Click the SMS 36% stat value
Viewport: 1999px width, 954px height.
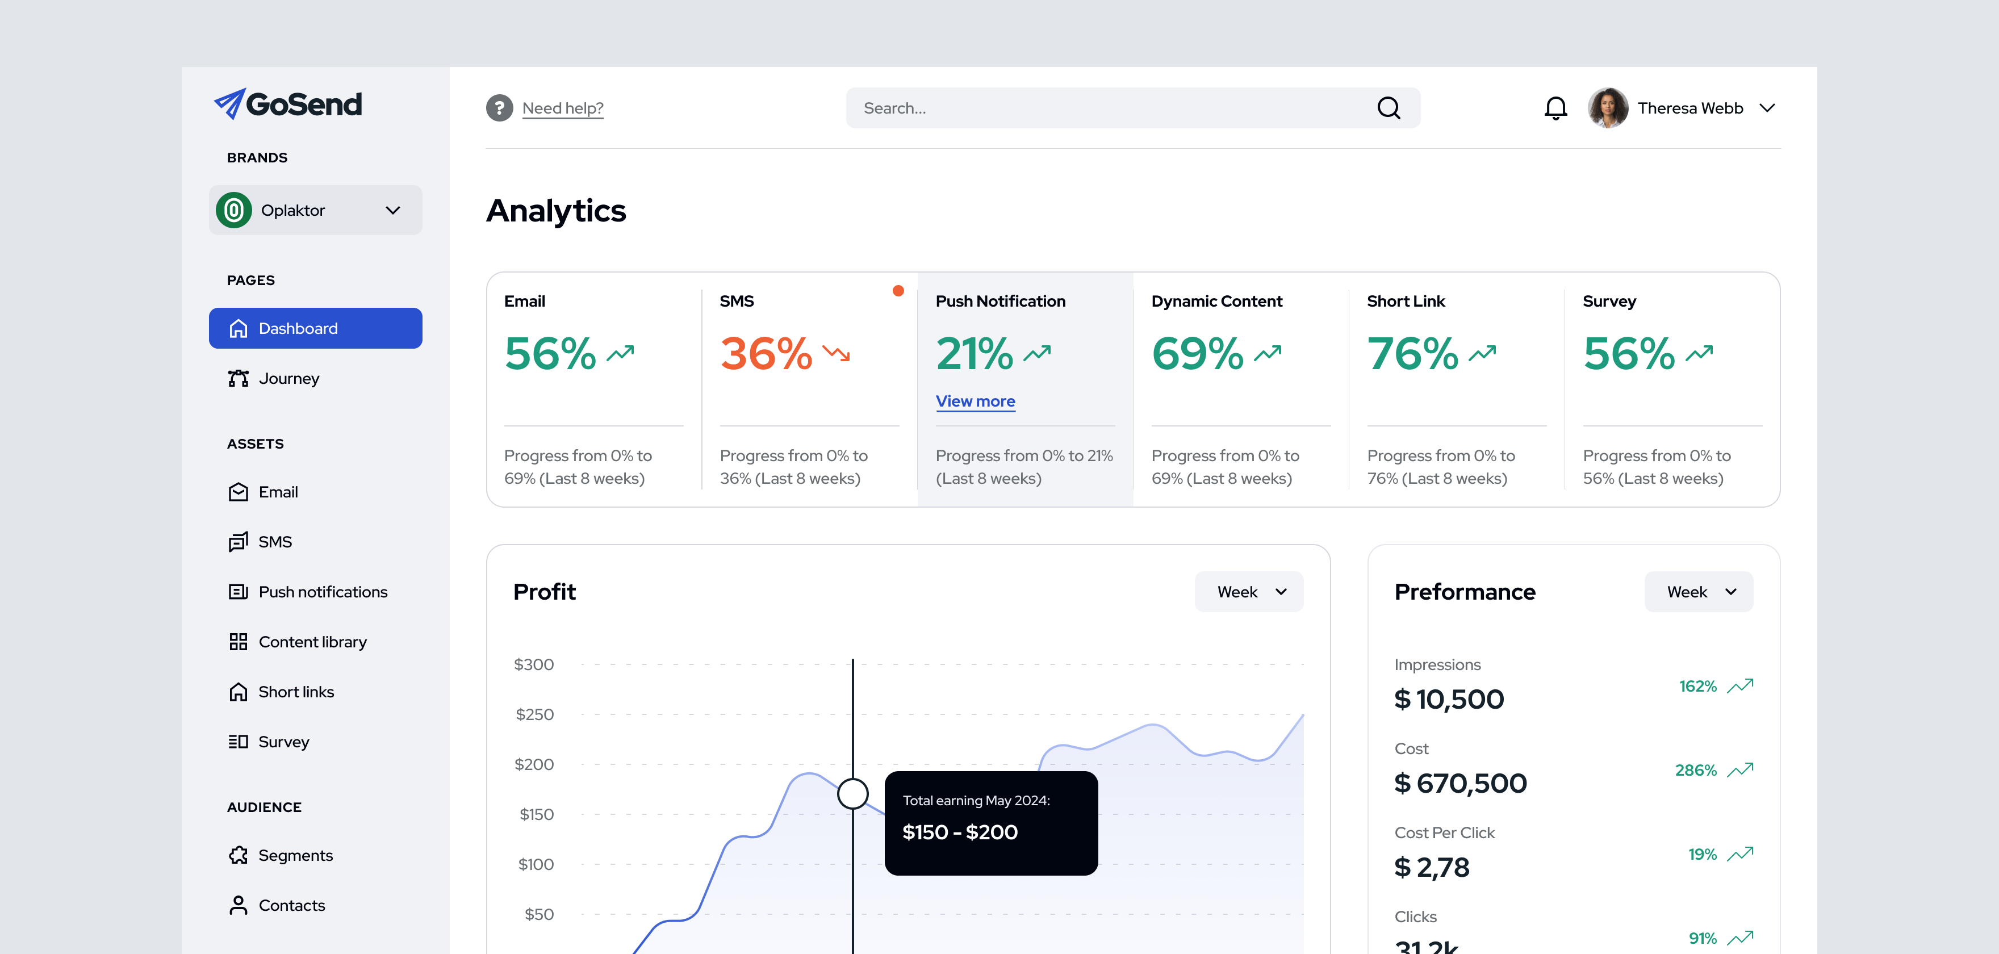(x=766, y=354)
